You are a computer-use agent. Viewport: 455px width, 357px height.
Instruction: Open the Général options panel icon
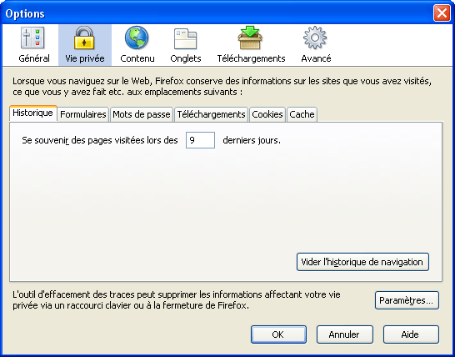tap(32, 38)
